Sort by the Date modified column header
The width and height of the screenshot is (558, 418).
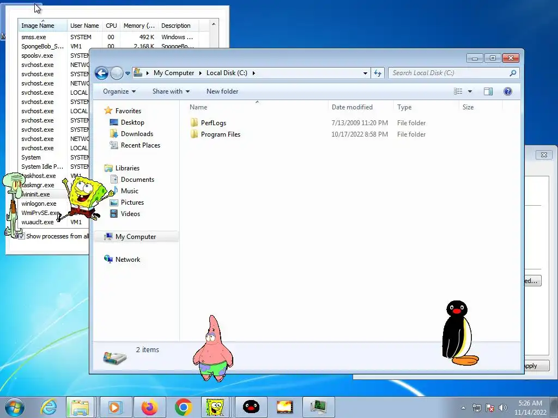(x=361, y=107)
